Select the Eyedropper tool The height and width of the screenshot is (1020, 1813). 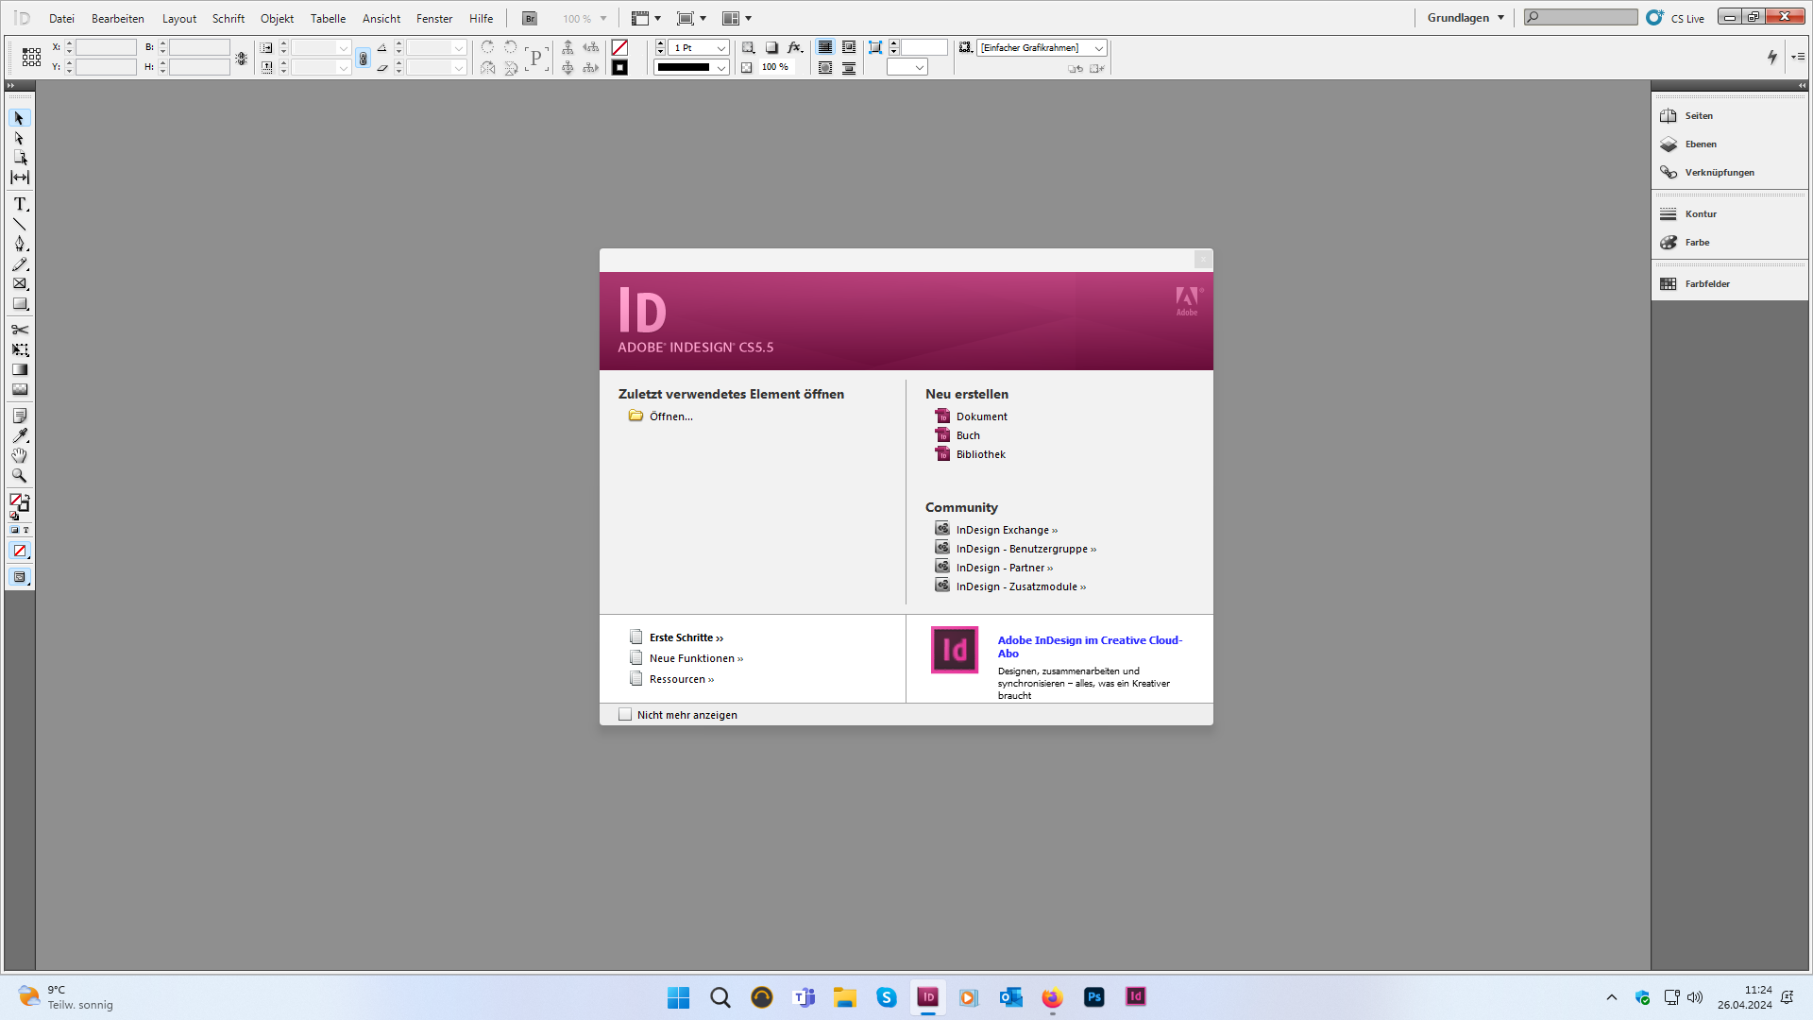[19, 435]
